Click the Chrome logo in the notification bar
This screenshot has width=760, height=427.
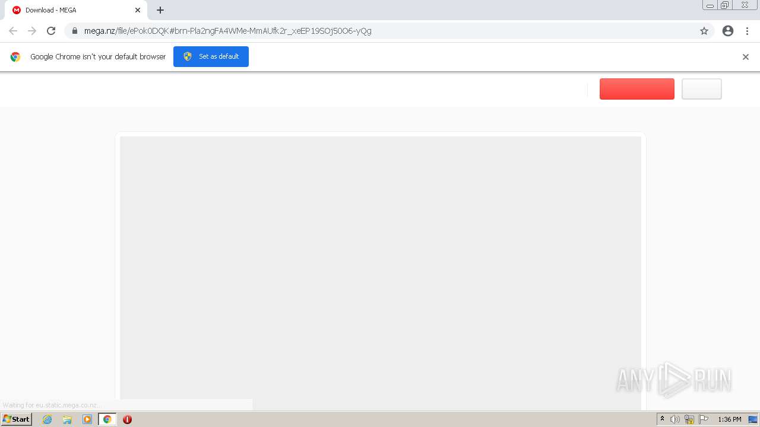click(15, 57)
